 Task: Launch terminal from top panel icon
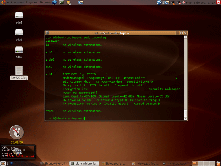(61, 3)
